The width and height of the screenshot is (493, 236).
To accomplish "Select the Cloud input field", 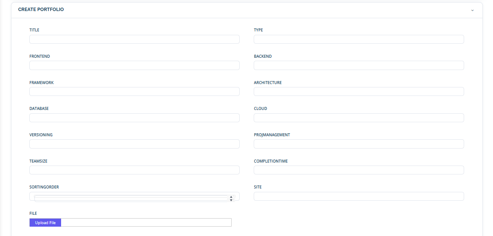I will coord(359,118).
